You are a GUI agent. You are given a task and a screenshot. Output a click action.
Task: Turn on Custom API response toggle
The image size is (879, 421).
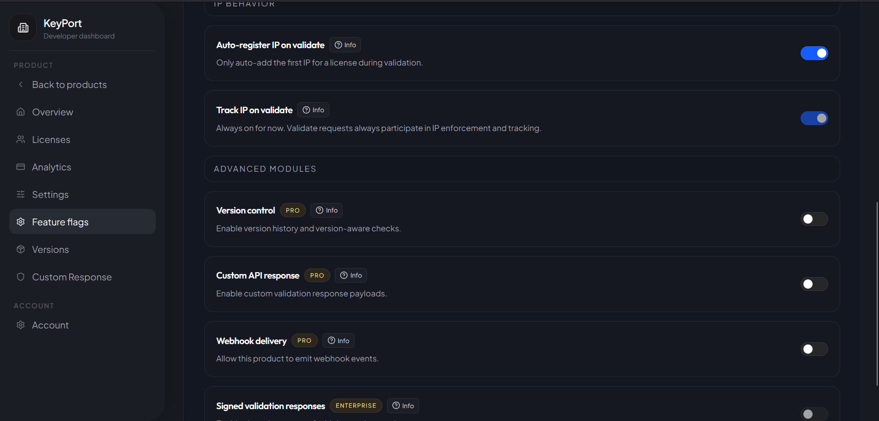tap(814, 284)
